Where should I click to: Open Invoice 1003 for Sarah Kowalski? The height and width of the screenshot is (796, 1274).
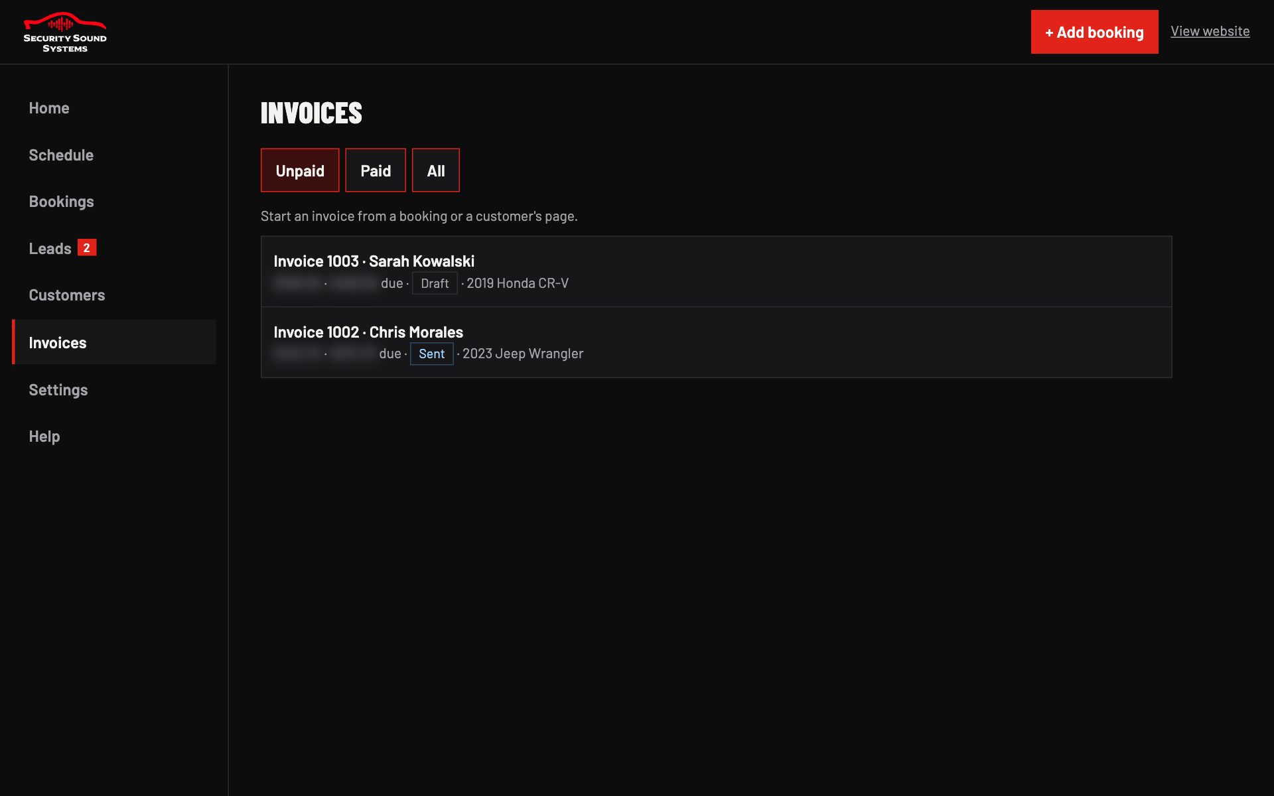coord(717,272)
